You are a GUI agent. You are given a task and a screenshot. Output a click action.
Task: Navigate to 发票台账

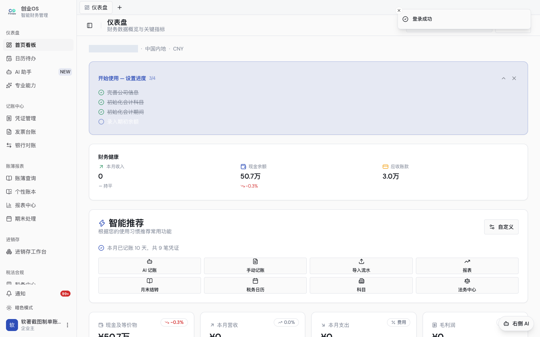pyautogui.click(x=38, y=132)
